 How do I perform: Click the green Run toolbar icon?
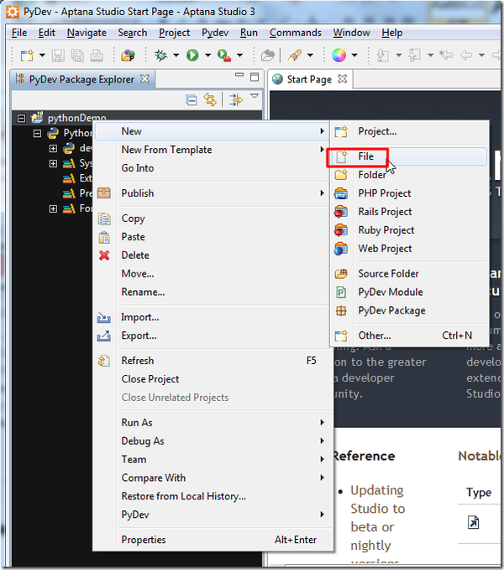click(x=192, y=55)
